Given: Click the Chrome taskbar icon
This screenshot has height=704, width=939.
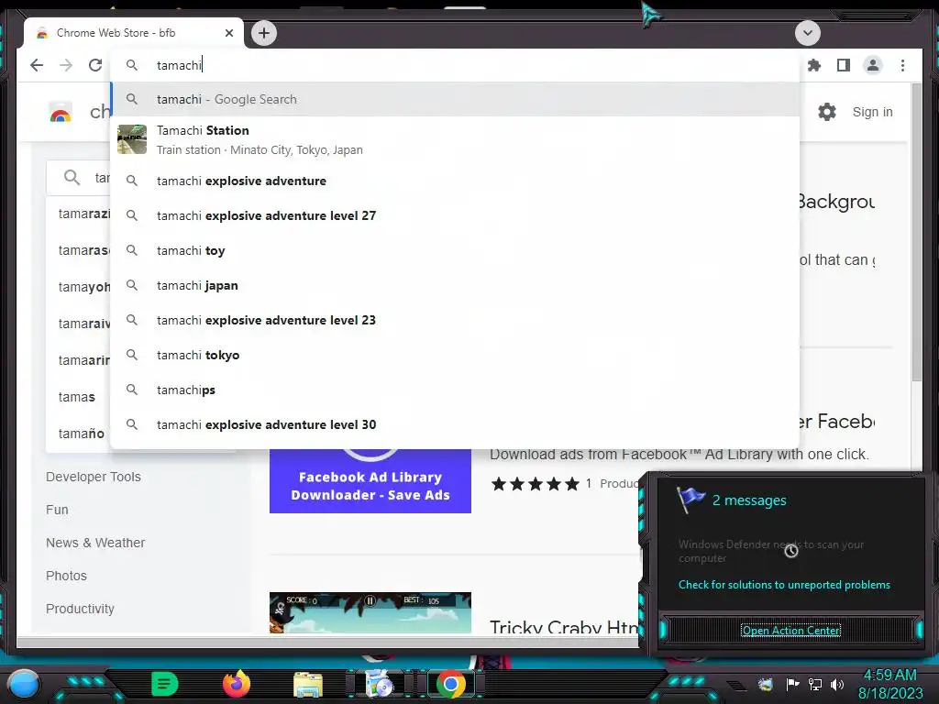Looking at the screenshot, I should coord(451,684).
